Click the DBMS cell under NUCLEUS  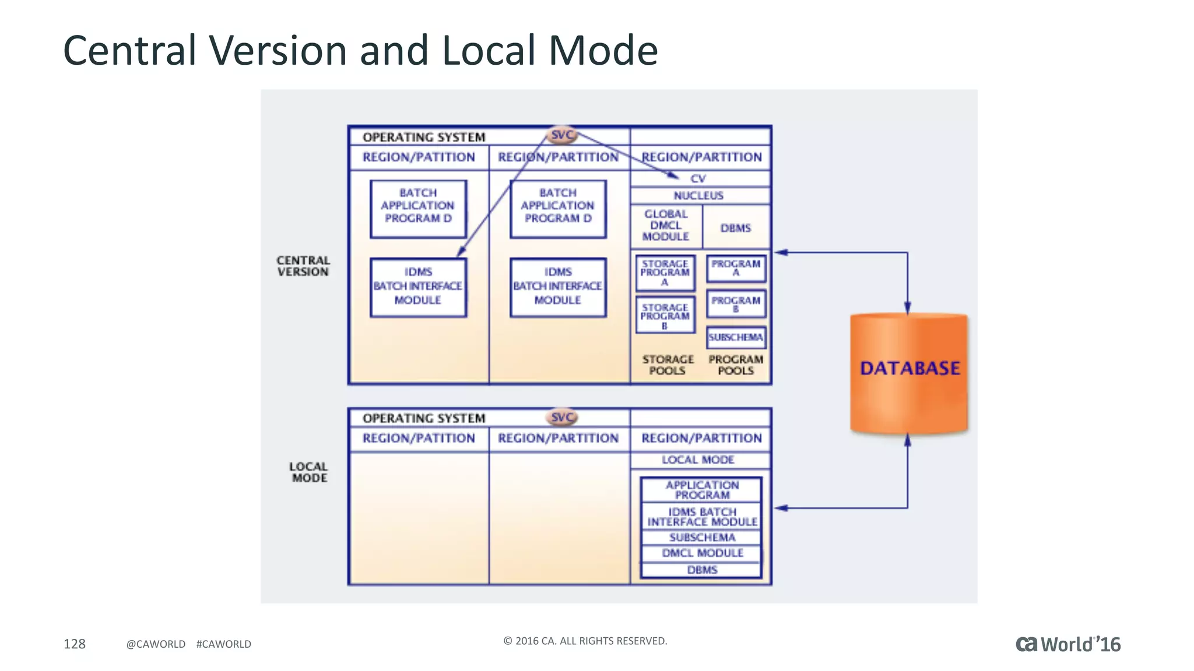736,228
